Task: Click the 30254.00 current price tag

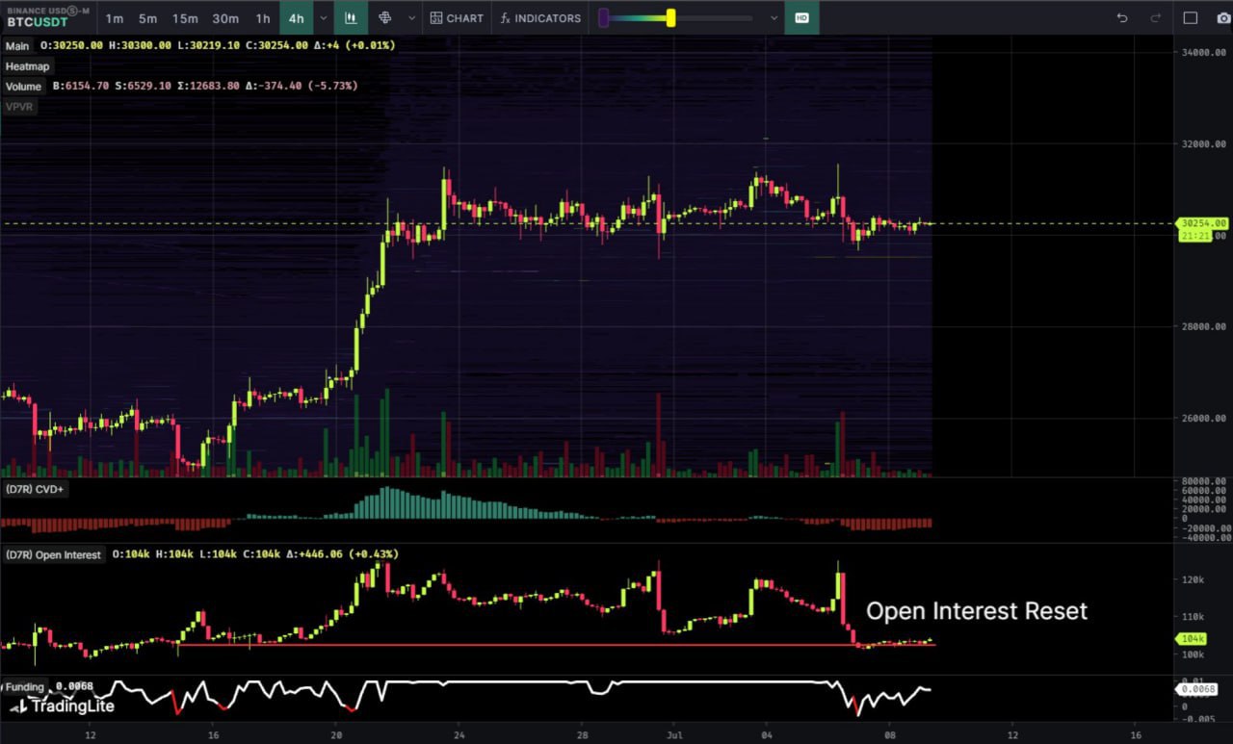Action: point(1202,223)
